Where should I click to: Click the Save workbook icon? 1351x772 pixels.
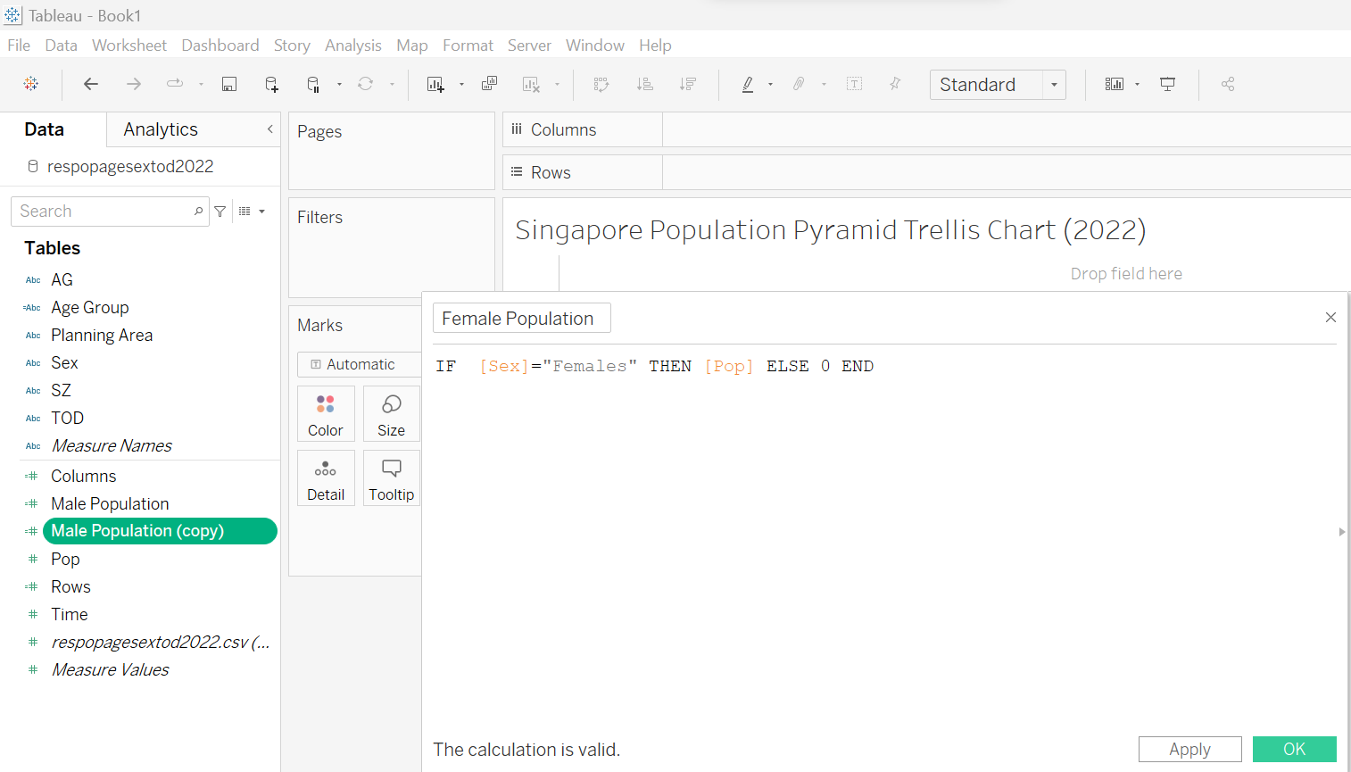click(229, 84)
